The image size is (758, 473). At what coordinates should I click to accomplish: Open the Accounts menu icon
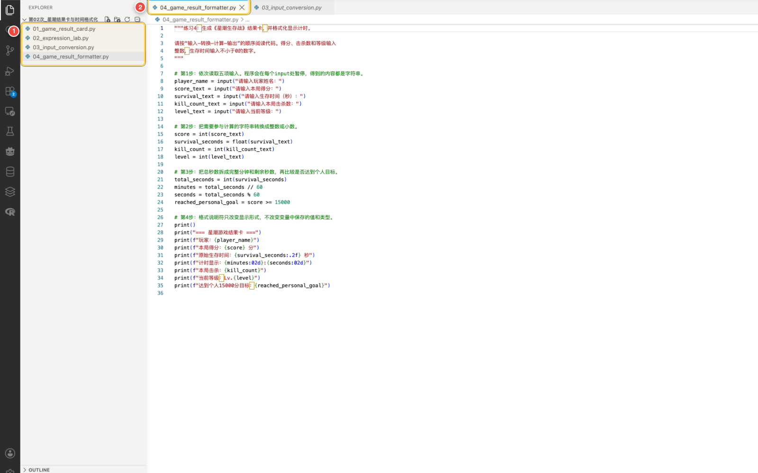pos(10,453)
